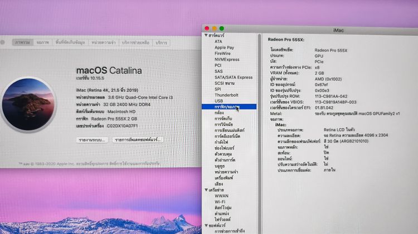
Task: Click the sidebar vertical scrollbar
Action: [259, 134]
